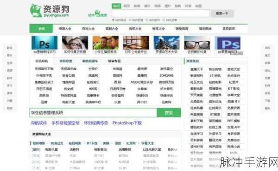This screenshot has width=278, height=171.
Task: Select the 图片 search tab
Action: (168, 6)
